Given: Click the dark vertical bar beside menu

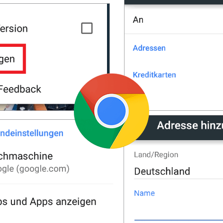Looking at the screenshot, I should pos(108,39).
